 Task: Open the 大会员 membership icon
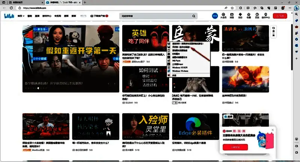pyautogui.click(x=223, y=16)
